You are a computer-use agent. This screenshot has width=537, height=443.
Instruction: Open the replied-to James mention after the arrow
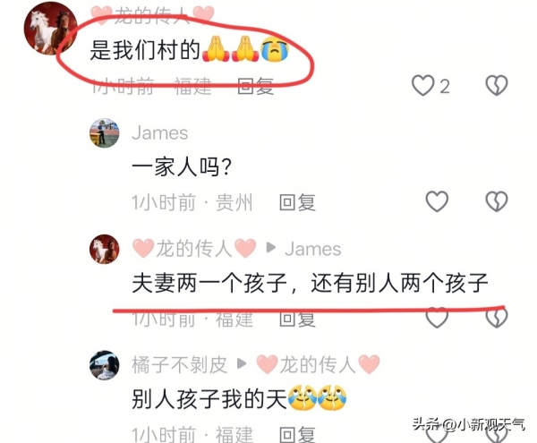click(313, 249)
